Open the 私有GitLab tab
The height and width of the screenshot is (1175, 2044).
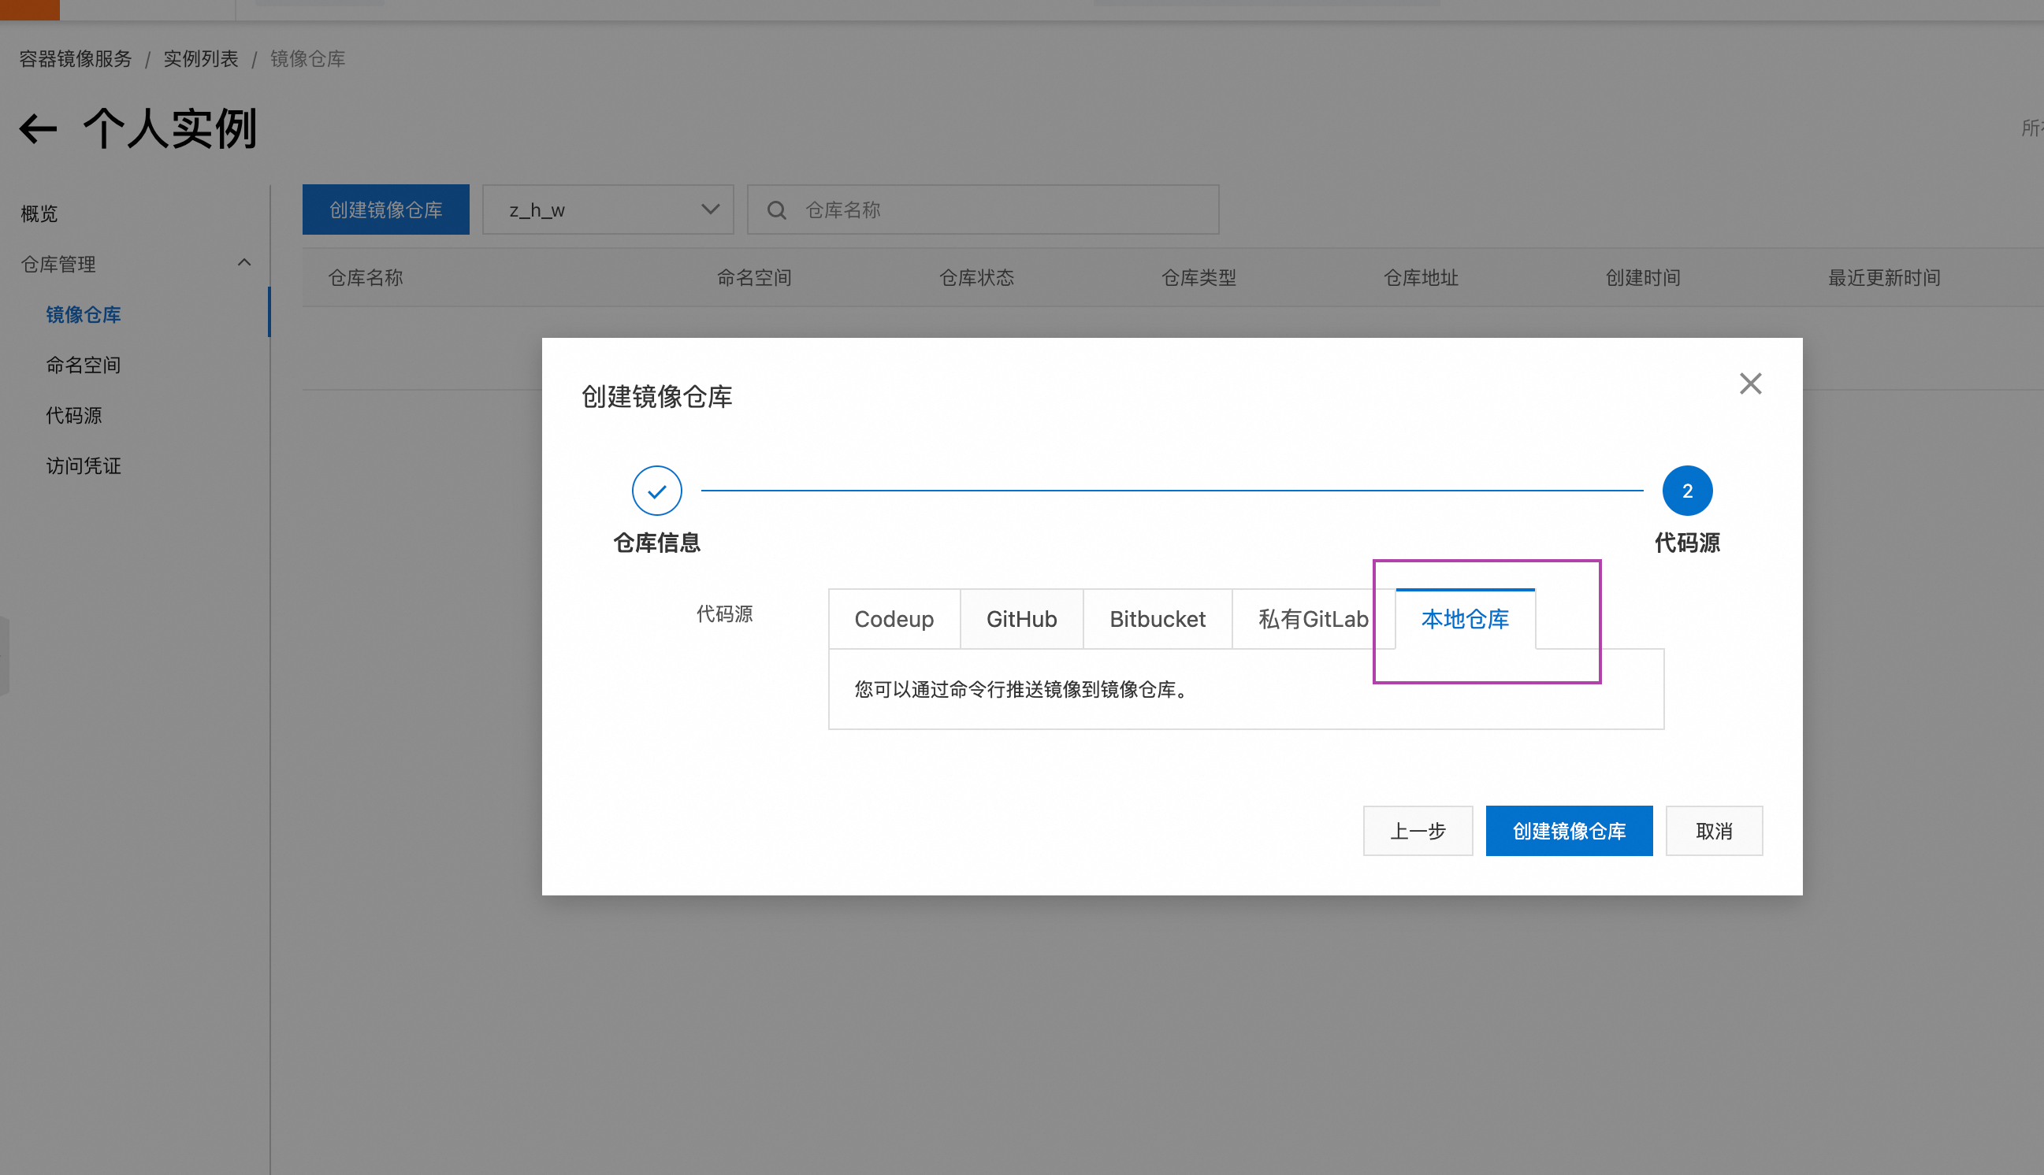point(1313,619)
